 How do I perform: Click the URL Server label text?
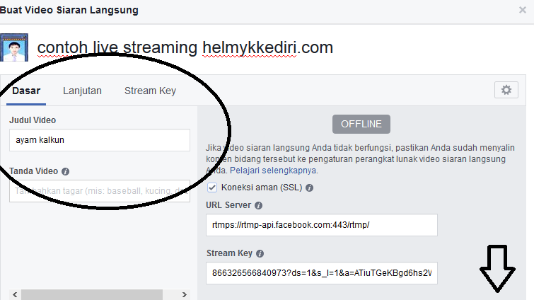click(x=228, y=205)
